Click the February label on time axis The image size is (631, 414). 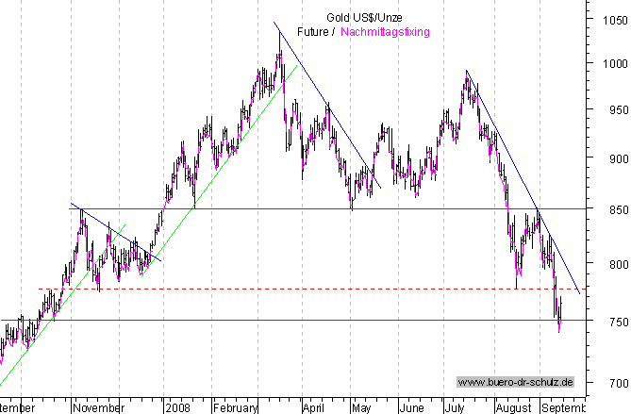pyautogui.click(x=236, y=408)
